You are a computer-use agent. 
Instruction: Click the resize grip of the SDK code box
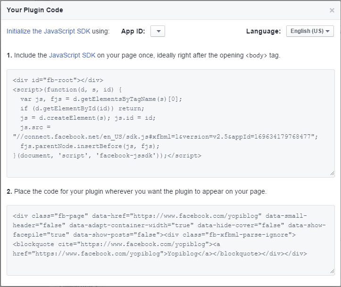[332, 173]
